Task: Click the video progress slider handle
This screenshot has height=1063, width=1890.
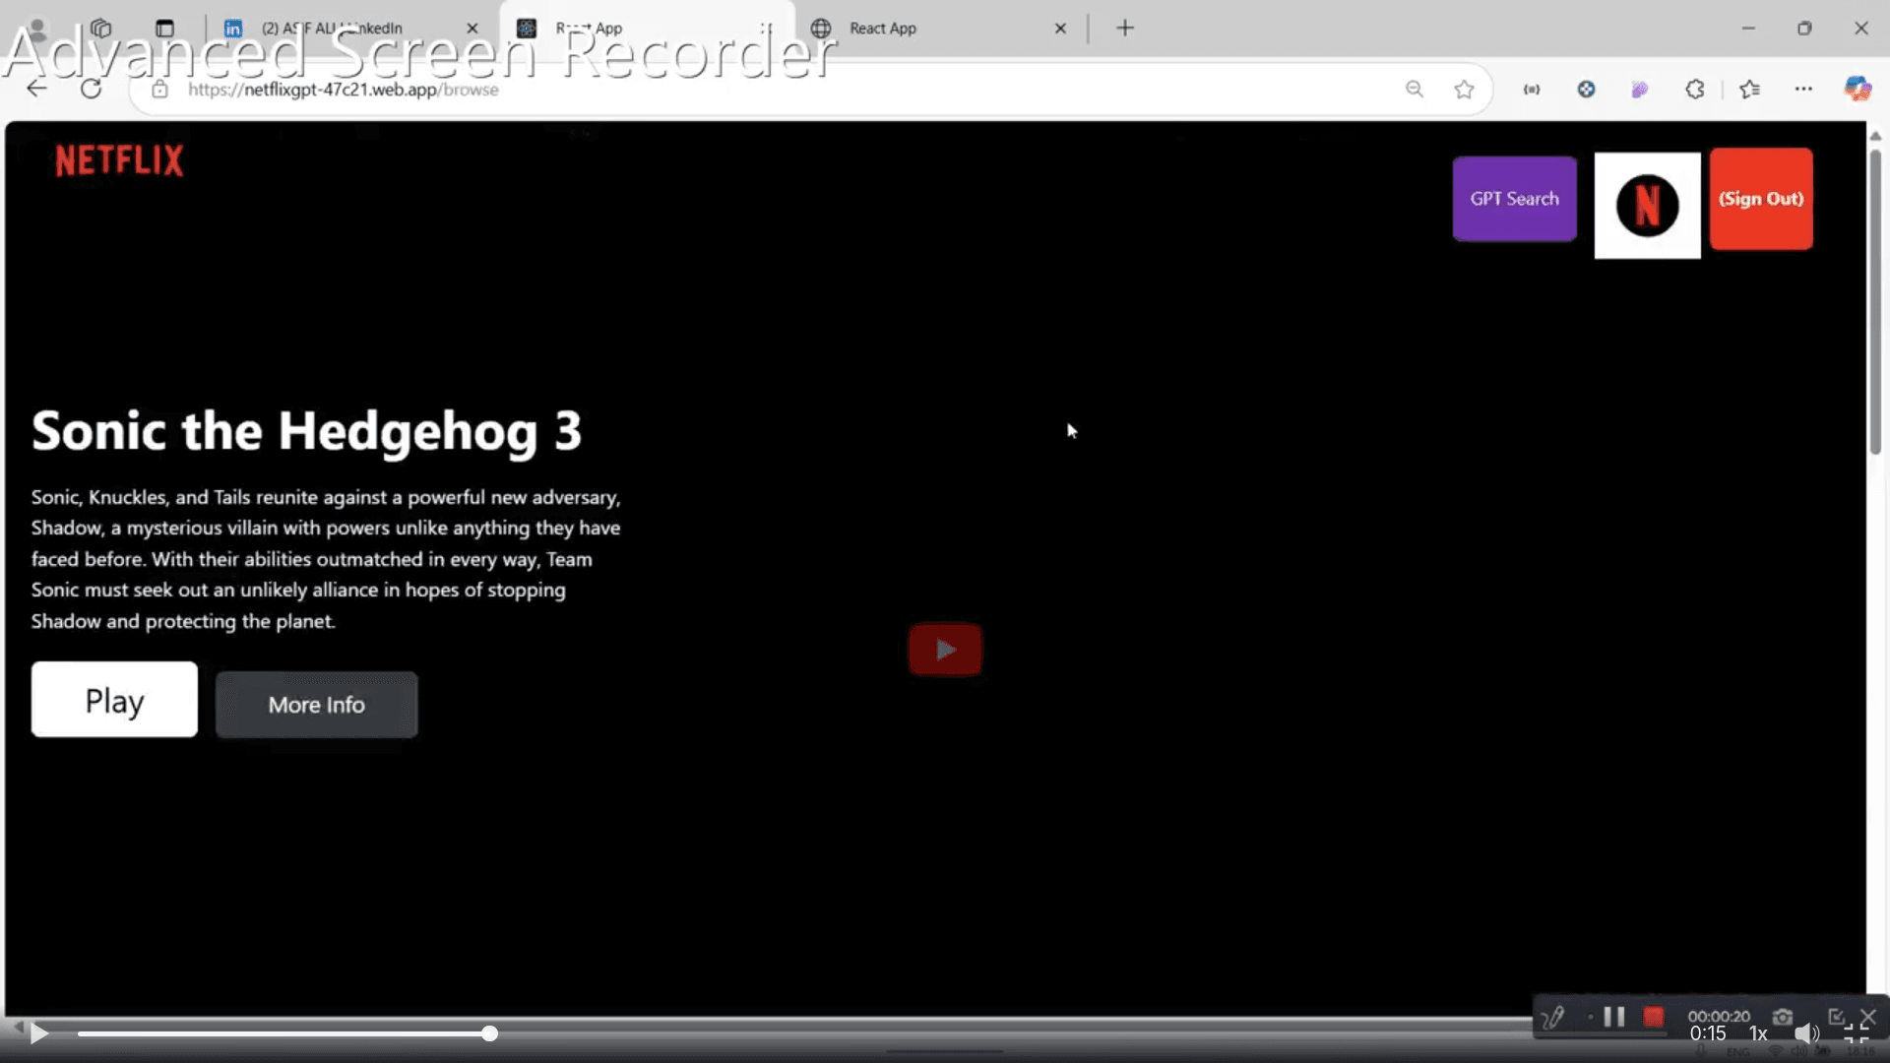Action: tap(489, 1033)
